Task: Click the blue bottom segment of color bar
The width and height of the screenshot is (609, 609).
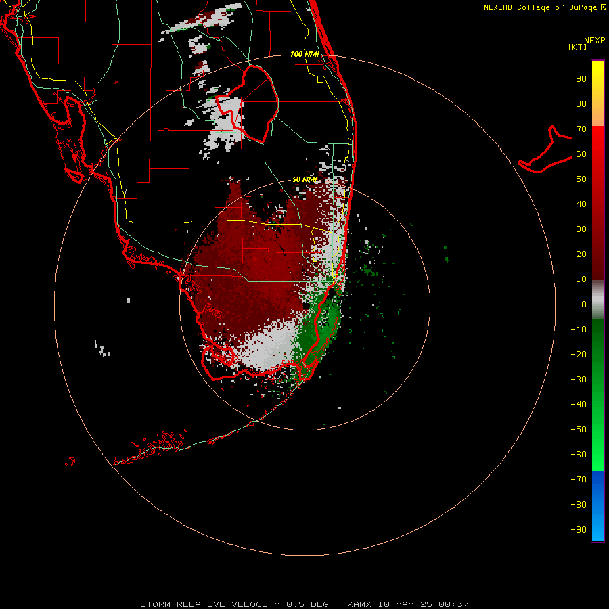Action: pyautogui.click(x=597, y=505)
